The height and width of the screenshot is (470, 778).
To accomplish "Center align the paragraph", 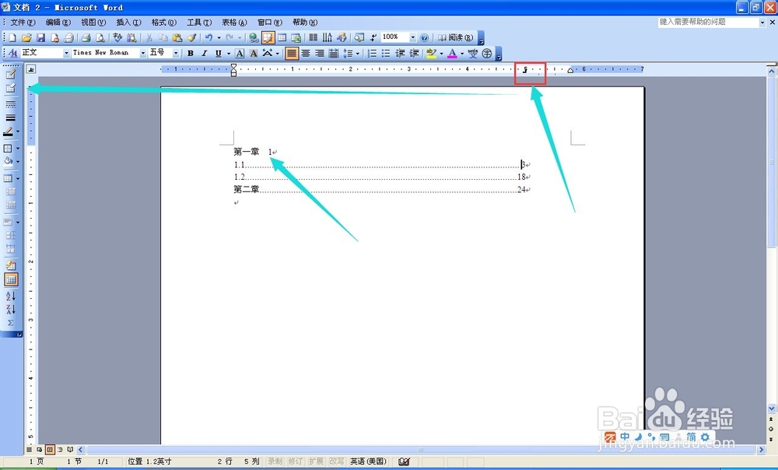I will click(306, 53).
